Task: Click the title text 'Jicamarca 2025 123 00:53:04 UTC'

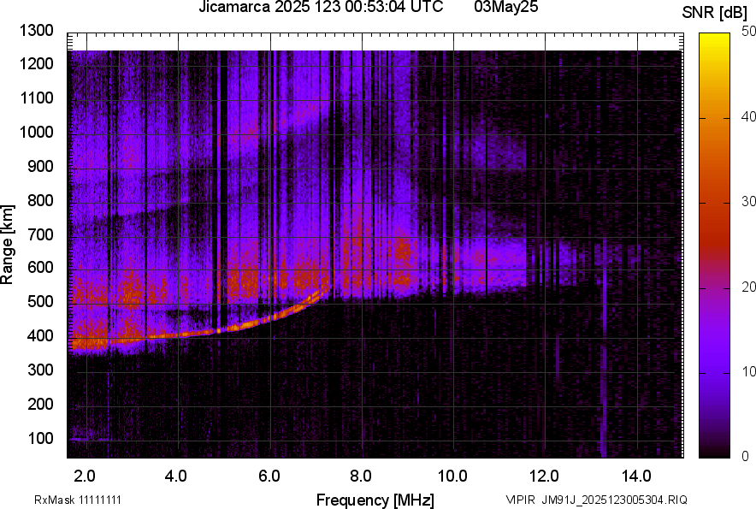Action: click(321, 6)
